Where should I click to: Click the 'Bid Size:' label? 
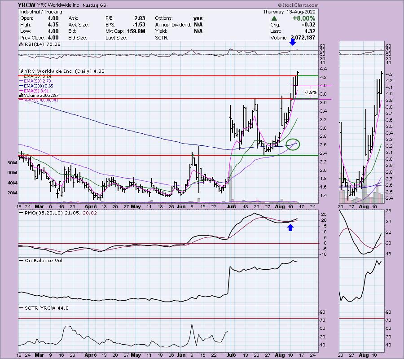(x=77, y=38)
